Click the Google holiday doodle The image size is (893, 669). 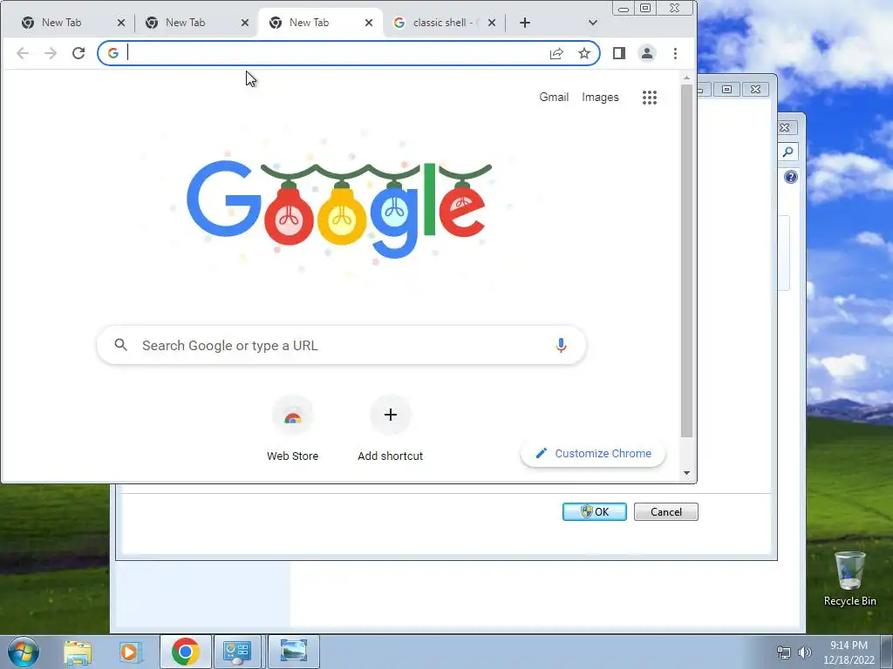[339, 209]
